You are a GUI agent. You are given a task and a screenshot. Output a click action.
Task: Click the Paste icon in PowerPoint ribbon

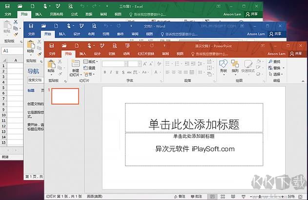pyautogui.click(x=51, y=64)
